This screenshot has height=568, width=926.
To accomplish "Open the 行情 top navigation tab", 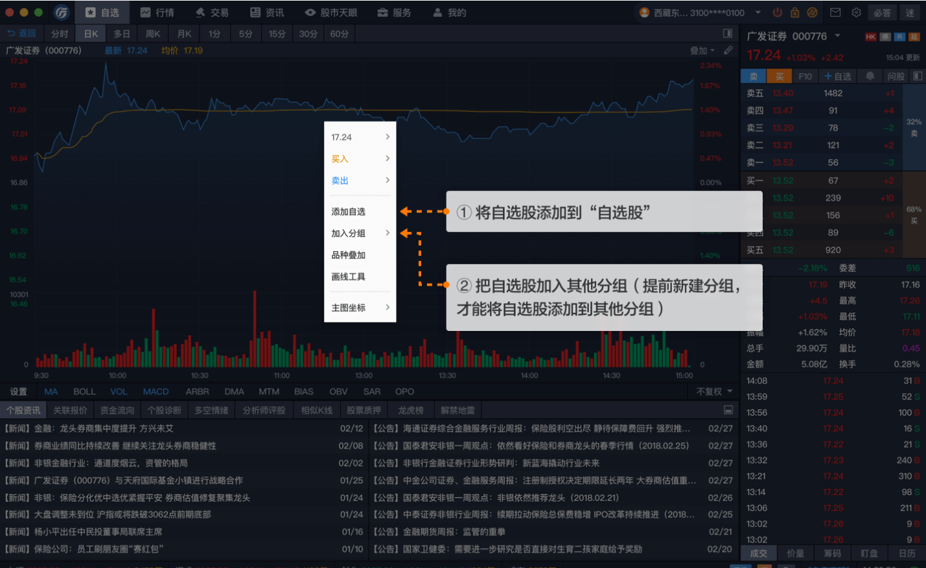I will click(157, 12).
